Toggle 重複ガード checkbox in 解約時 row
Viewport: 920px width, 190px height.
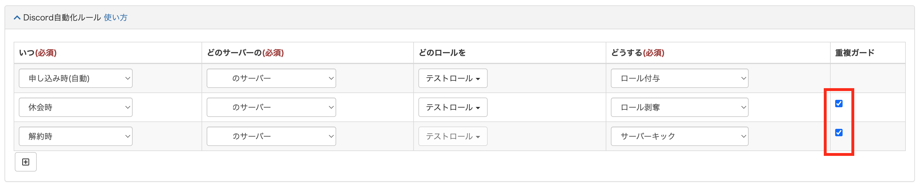pyautogui.click(x=839, y=133)
